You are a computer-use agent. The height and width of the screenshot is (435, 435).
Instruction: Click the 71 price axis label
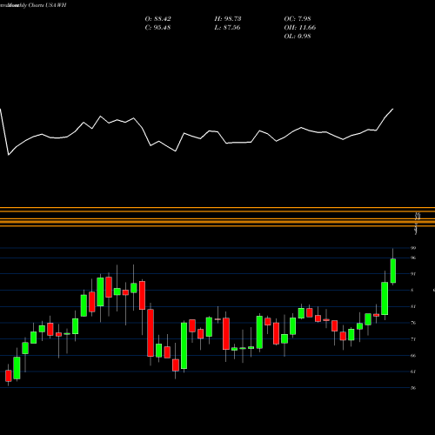click(x=413, y=339)
